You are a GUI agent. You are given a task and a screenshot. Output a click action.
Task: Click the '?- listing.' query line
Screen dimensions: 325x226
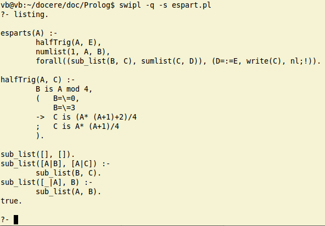[x=25, y=14]
